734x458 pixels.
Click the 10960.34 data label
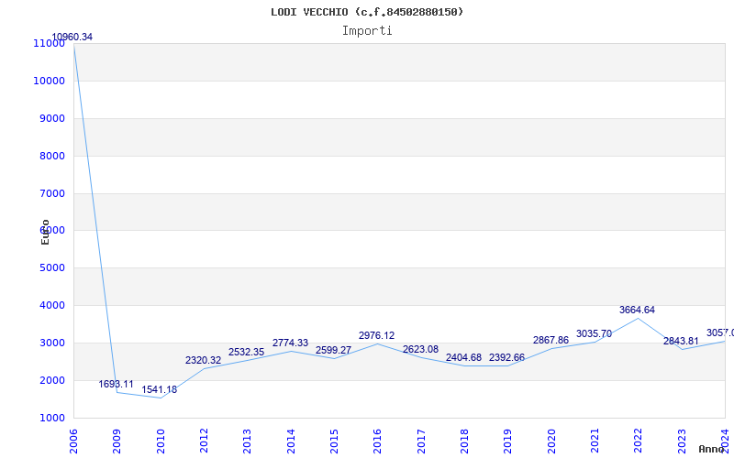pos(72,37)
